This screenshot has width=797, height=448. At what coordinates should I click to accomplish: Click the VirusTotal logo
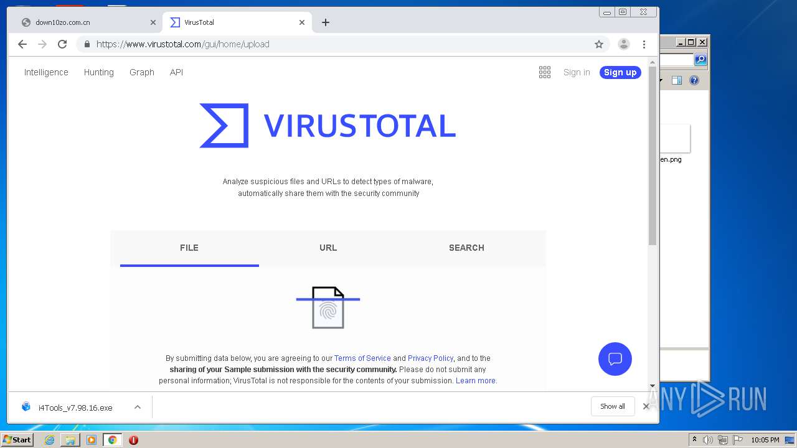(x=328, y=126)
